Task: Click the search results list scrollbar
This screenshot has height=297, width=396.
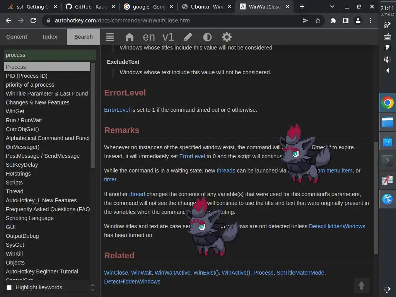Action: pyautogui.click(x=93, y=115)
